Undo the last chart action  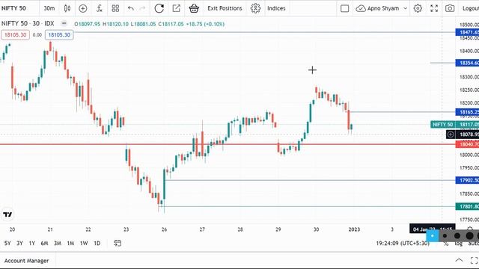tap(131, 8)
